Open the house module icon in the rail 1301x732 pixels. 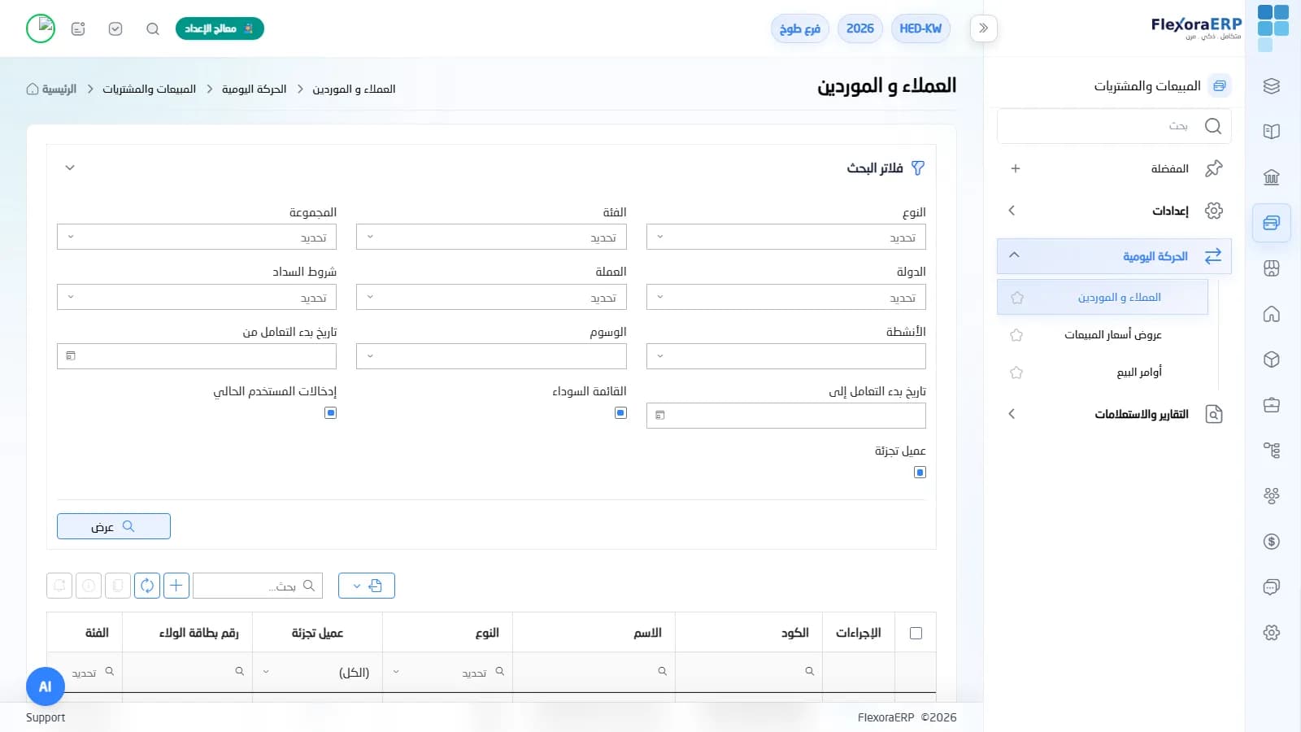pos(1272,314)
